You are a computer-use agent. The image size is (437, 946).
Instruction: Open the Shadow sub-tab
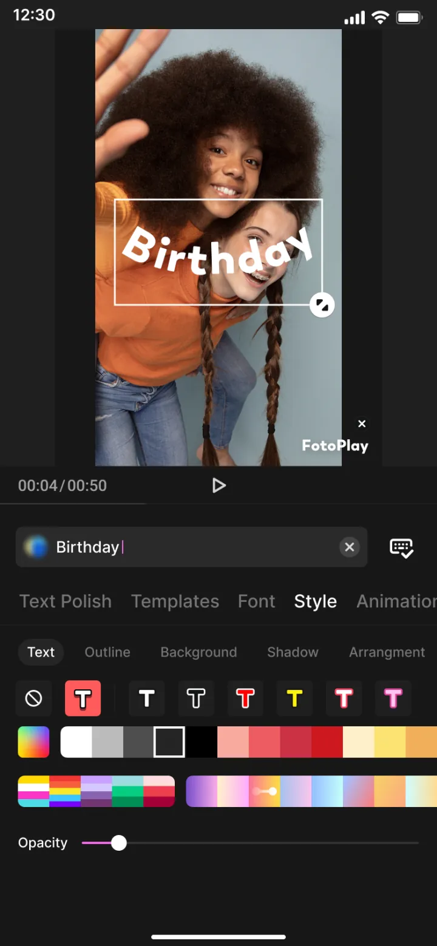pos(293,652)
